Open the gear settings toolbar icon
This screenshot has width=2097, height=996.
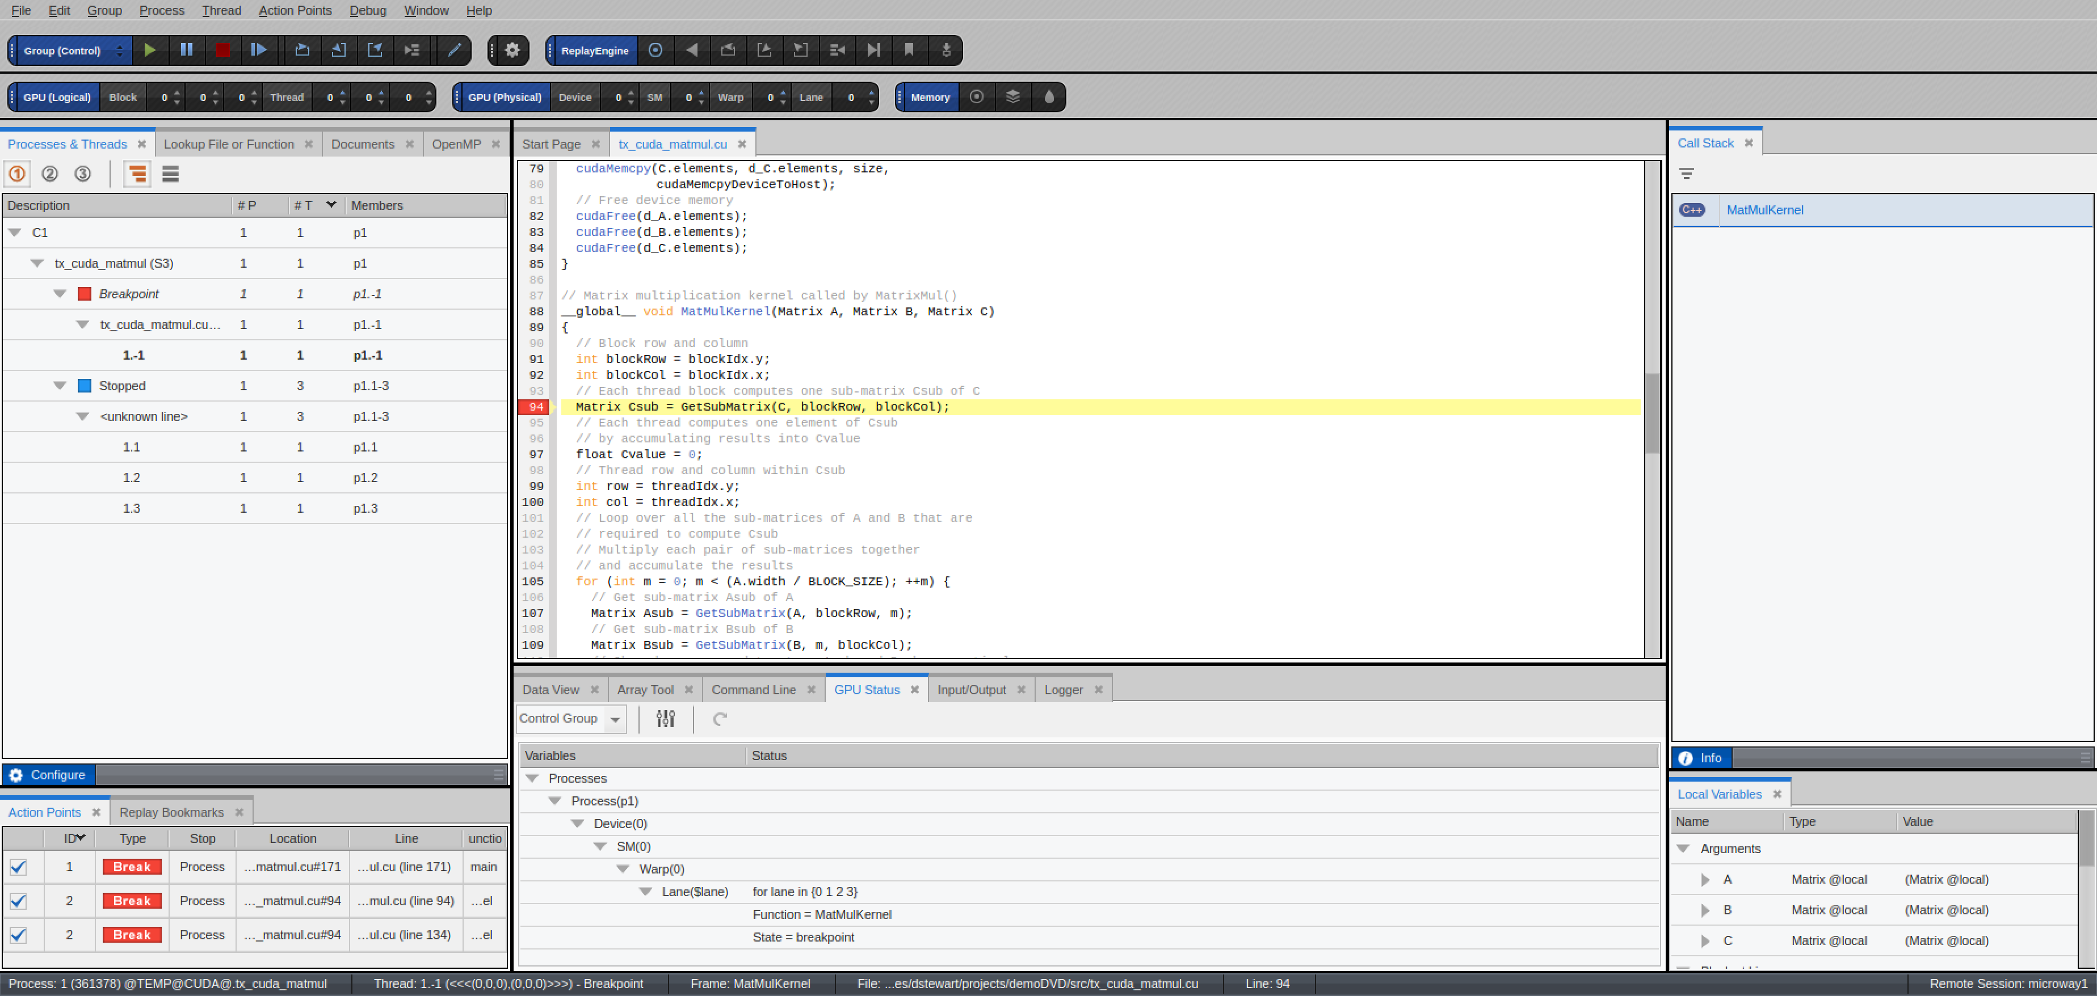pos(512,50)
